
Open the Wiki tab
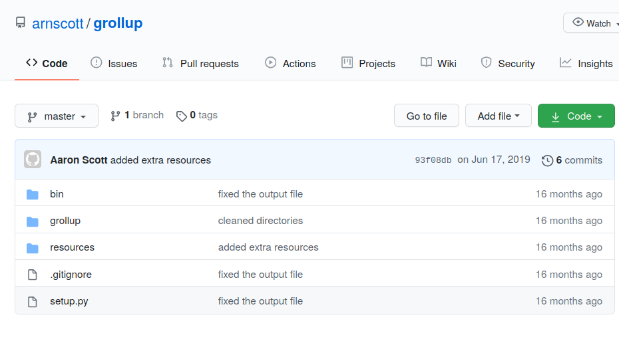coord(438,64)
